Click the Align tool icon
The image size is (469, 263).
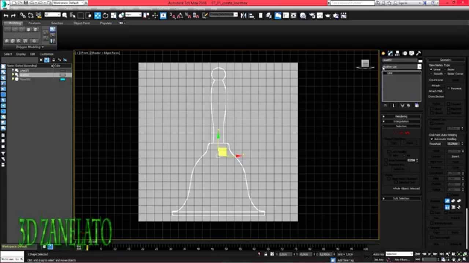pyautogui.click(x=252, y=15)
